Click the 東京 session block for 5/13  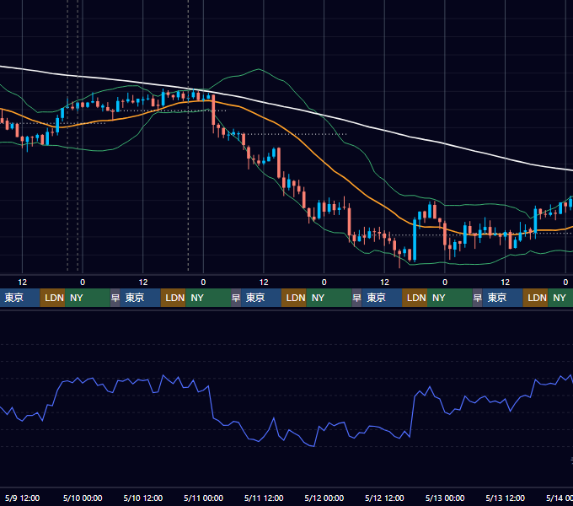pyautogui.click(x=503, y=298)
